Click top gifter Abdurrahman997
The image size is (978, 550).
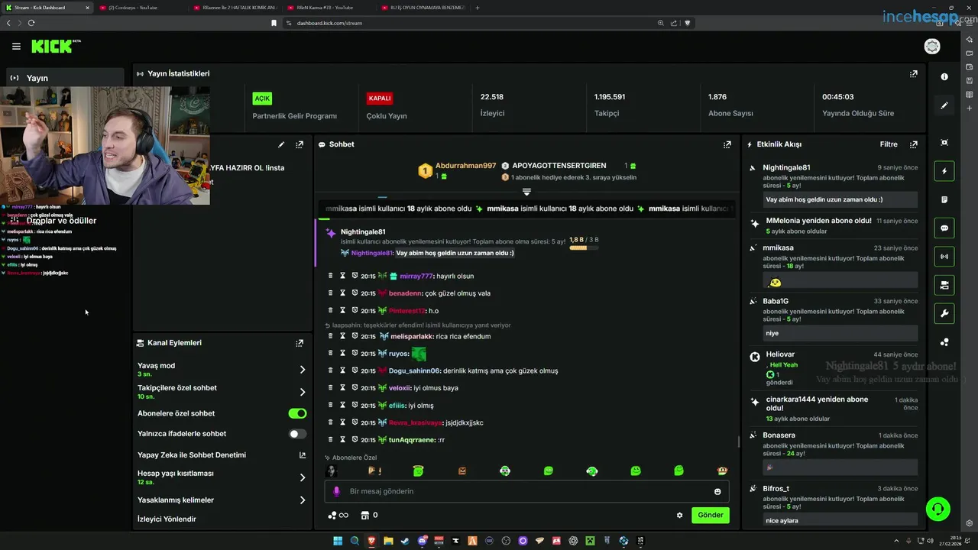465,166
